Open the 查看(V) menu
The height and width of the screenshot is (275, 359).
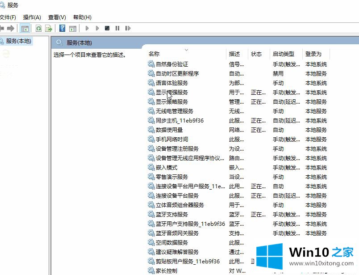point(57,17)
